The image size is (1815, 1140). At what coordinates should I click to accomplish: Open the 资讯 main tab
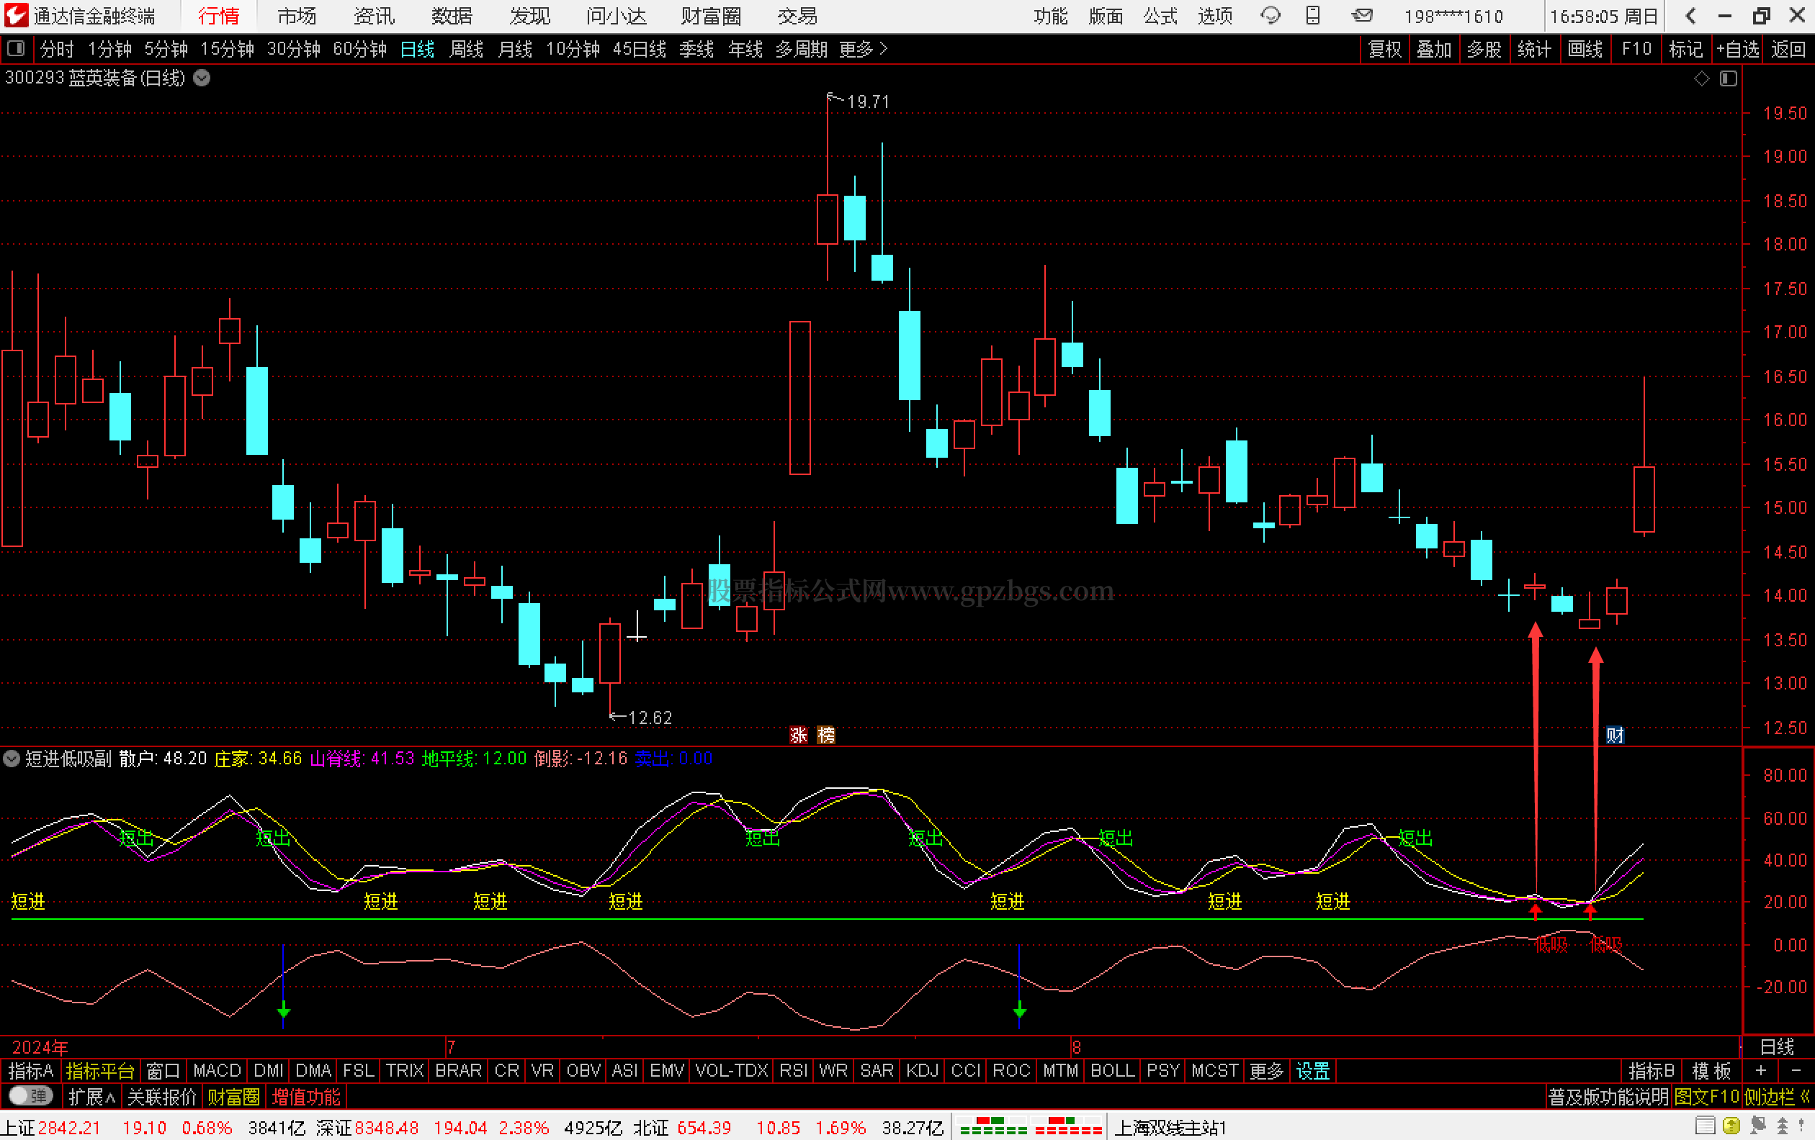(x=374, y=16)
